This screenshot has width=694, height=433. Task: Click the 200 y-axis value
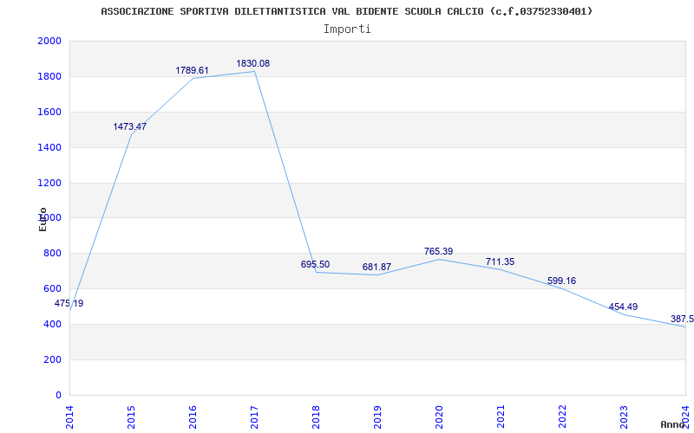click(53, 359)
